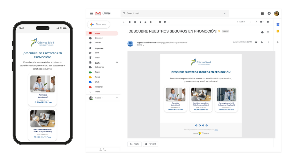The width and height of the screenshot is (293, 162).
Task: Expand the More section in sidebar
Action: pyautogui.click(x=98, y=92)
